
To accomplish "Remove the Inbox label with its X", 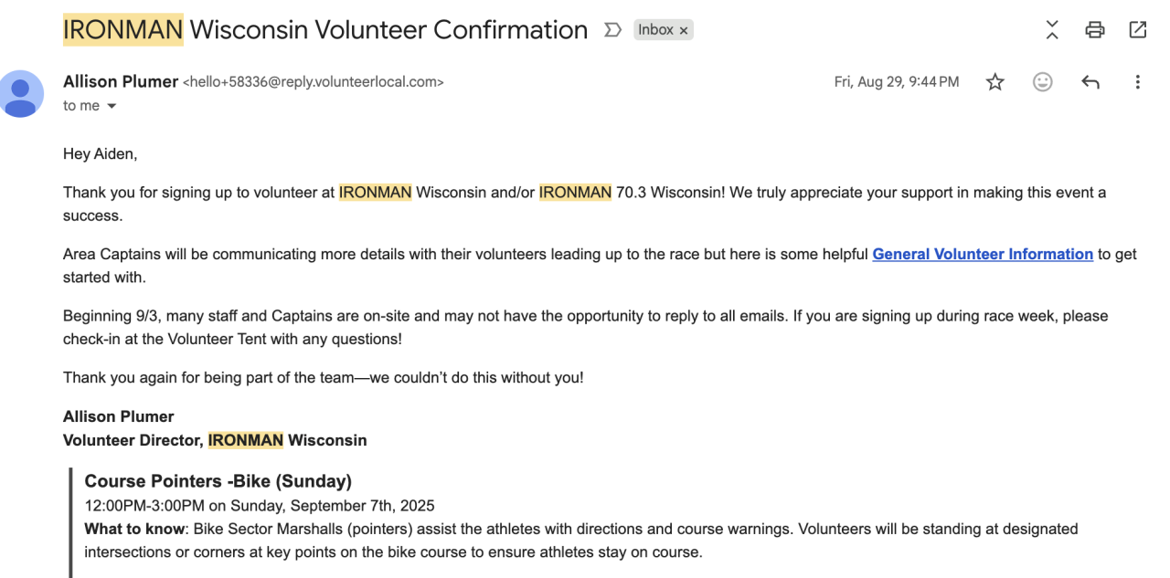I will (684, 30).
